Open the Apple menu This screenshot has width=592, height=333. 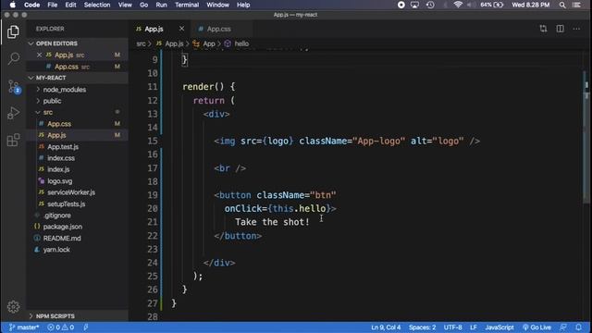(x=12, y=5)
